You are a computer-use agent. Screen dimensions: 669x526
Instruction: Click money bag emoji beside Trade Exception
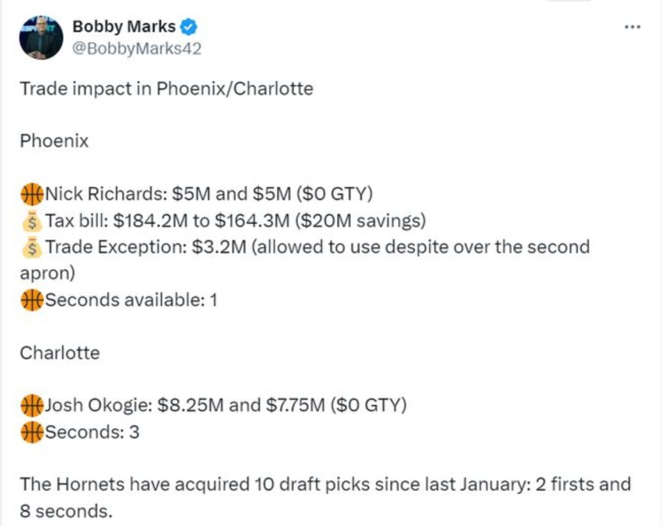click(31, 247)
